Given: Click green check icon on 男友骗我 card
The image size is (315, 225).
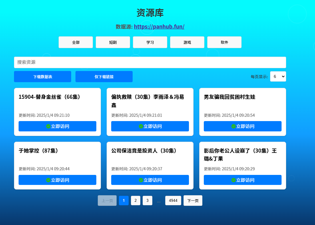Looking at the screenshot, I should [x=234, y=126].
